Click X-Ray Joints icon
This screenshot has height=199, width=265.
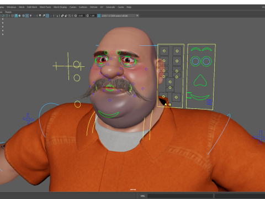point(70,15)
